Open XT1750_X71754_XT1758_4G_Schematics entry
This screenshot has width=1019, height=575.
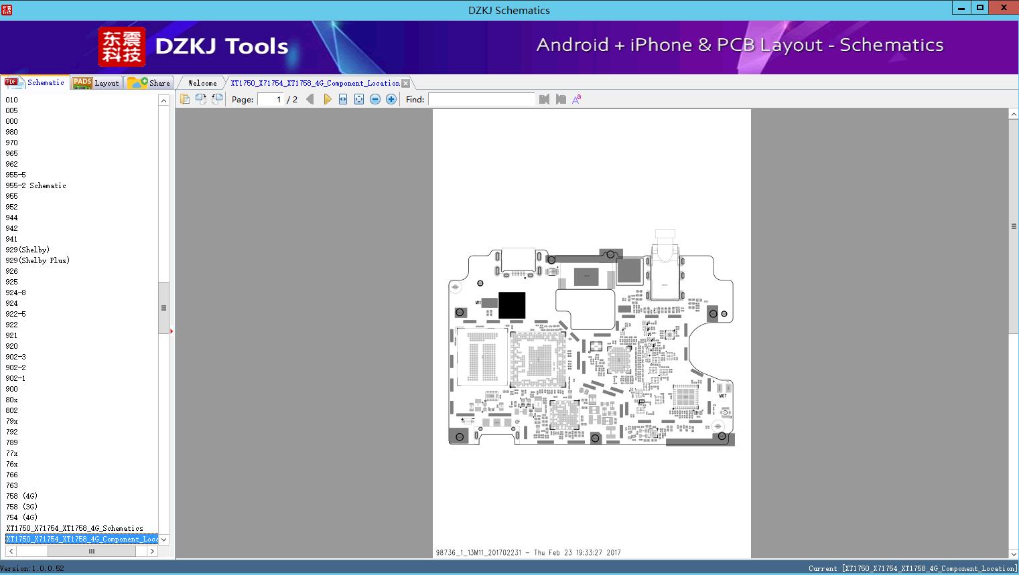coord(74,528)
